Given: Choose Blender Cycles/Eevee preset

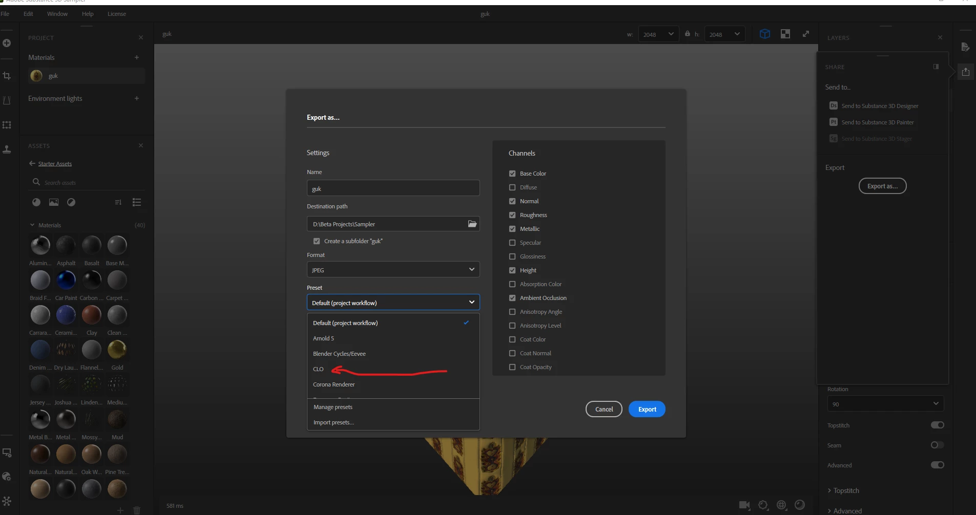Looking at the screenshot, I should coord(393,354).
